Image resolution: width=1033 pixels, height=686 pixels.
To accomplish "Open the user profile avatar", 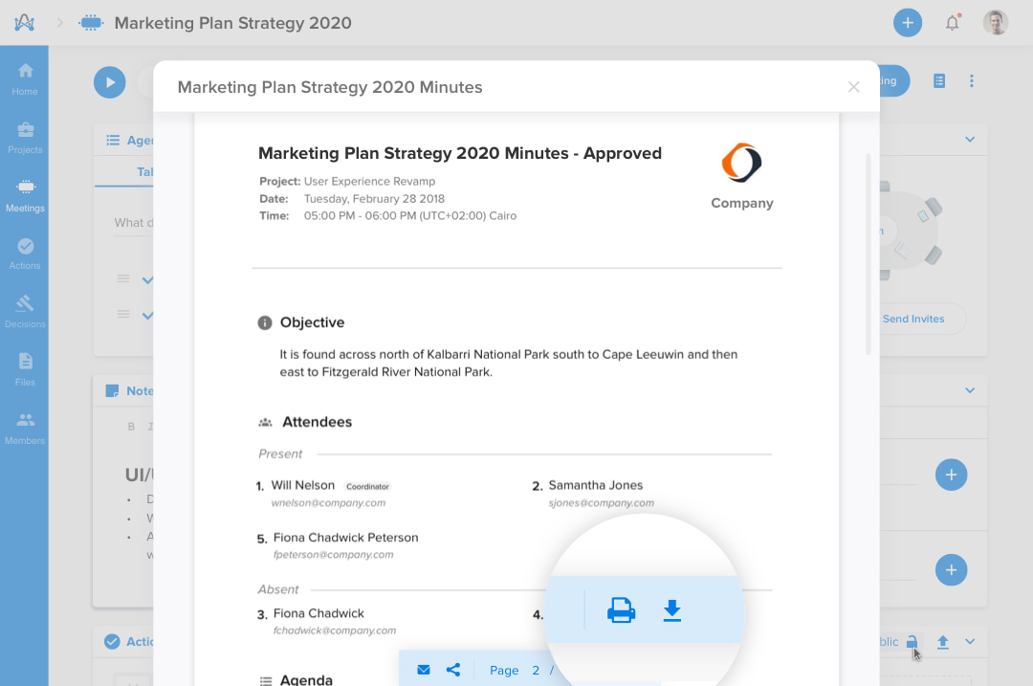I will pos(996,22).
